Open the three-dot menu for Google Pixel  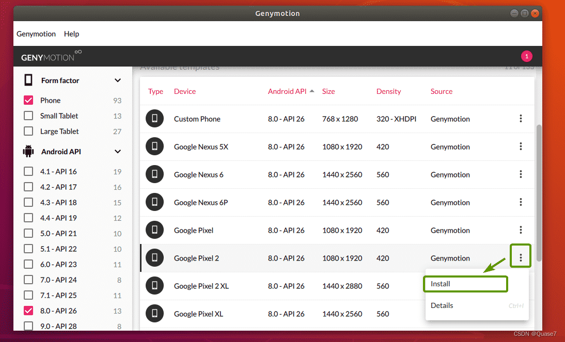pos(521,230)
